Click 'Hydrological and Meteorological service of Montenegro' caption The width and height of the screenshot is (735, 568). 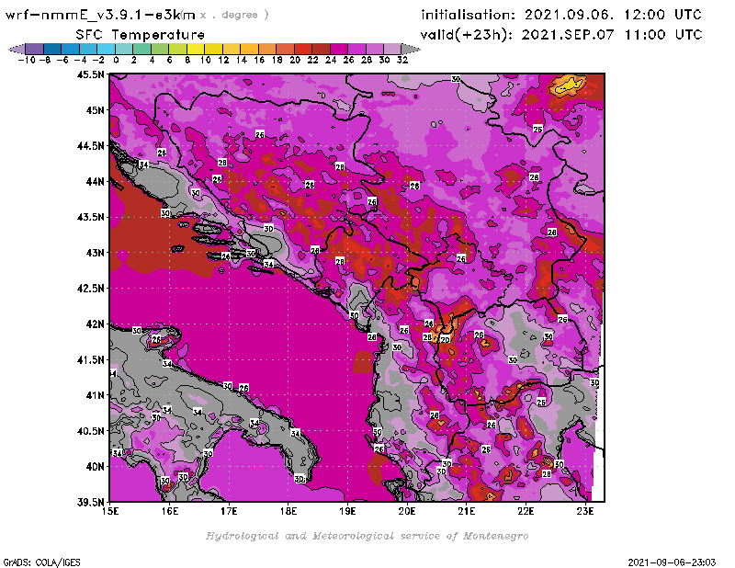(x=367, y=536)
